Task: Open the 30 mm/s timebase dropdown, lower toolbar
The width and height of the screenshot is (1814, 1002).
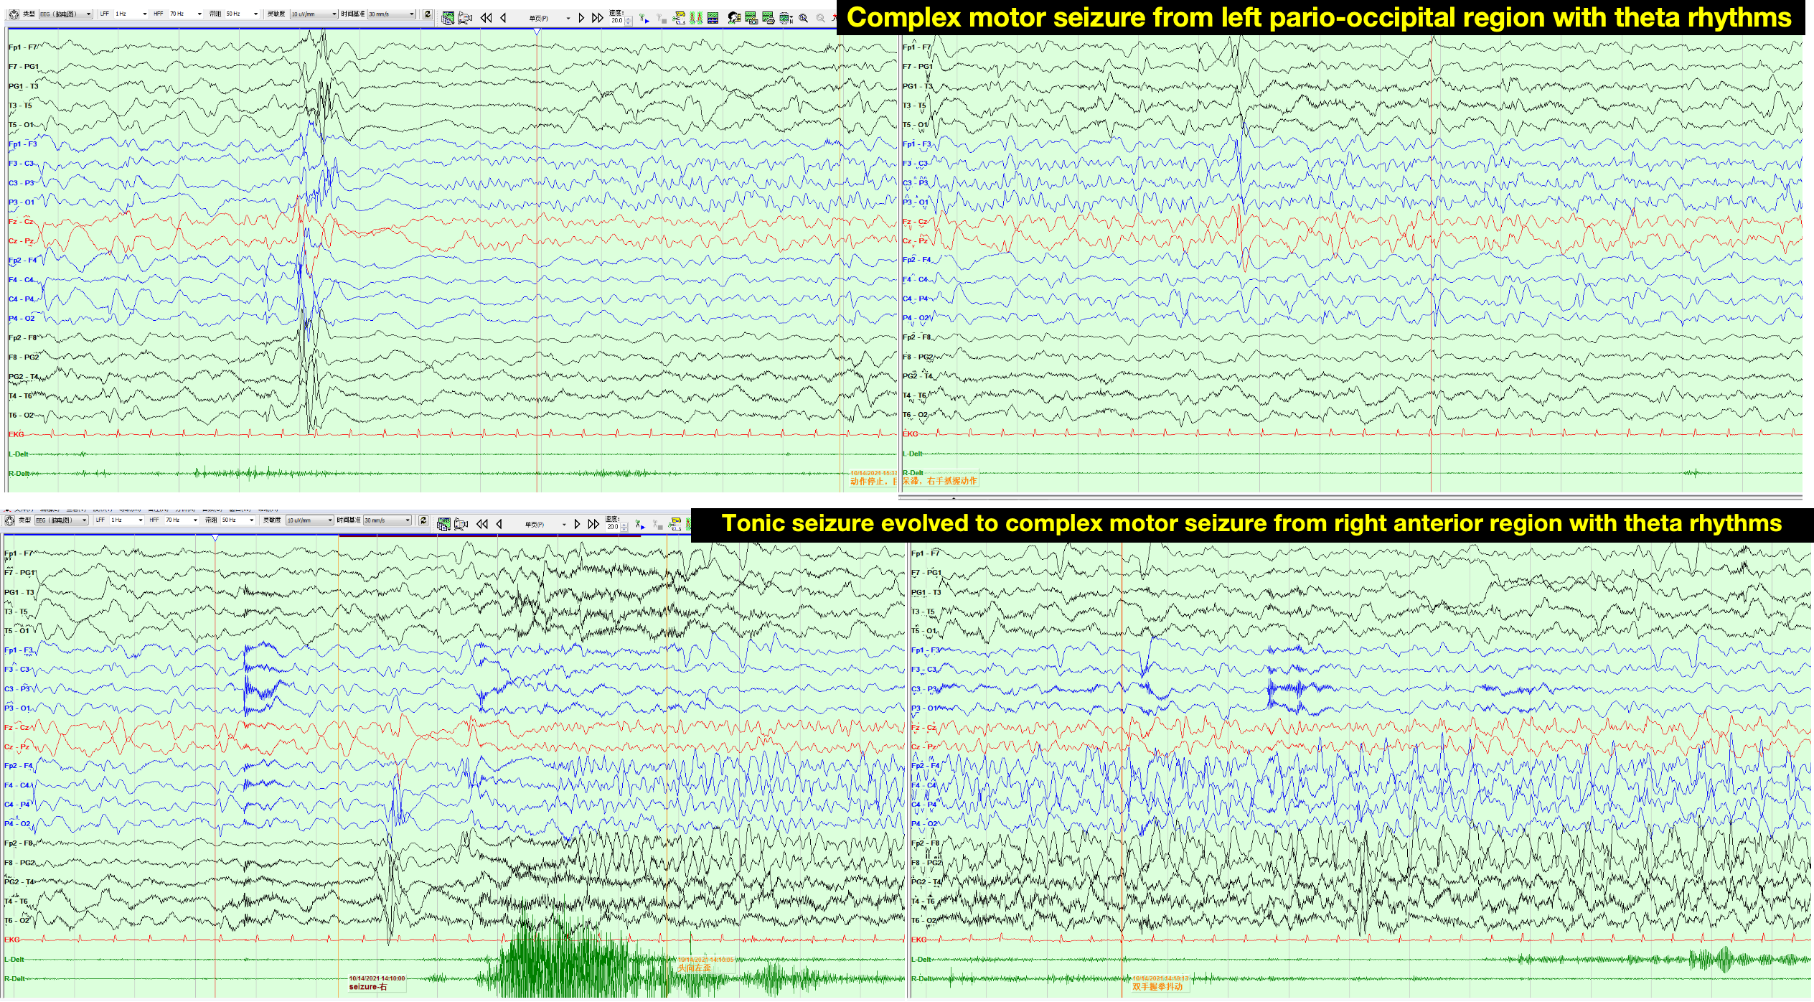Action: coord(408,520)
